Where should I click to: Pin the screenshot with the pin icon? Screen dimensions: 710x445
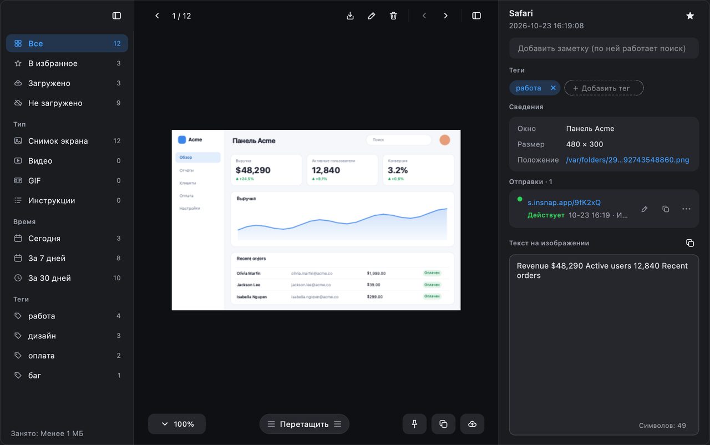[x=414, y=424]
